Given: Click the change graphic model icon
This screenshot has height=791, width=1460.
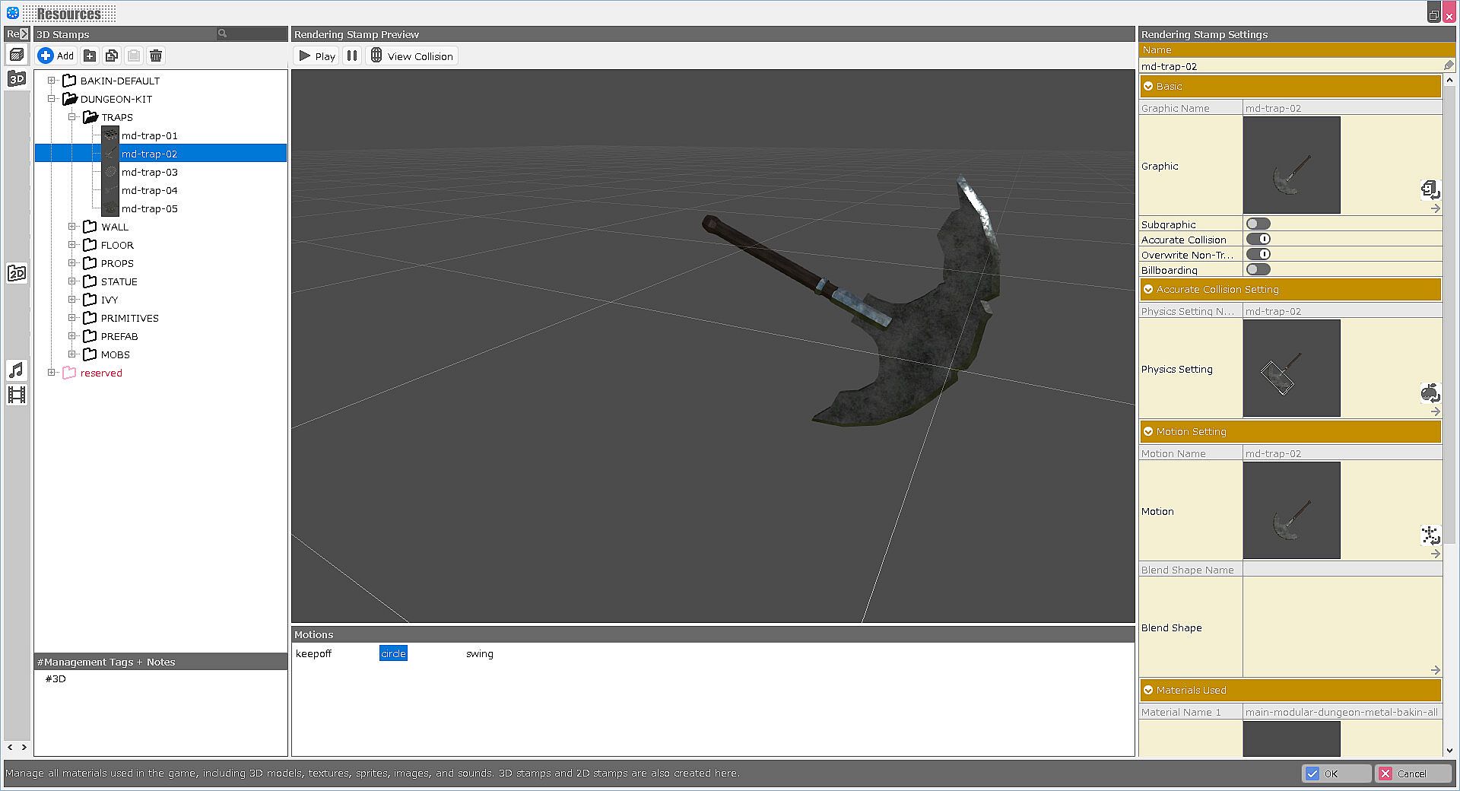Looking at the screenshot, I should tap(1430, 189).
